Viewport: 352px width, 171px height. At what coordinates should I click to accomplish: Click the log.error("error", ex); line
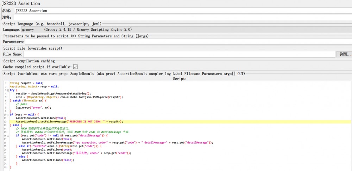tap(33, 108)
